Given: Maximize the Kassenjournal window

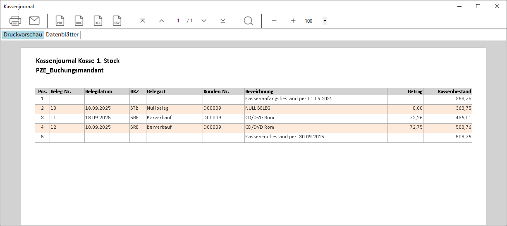Looking at the screenshot, I should (x=478, y=6).
